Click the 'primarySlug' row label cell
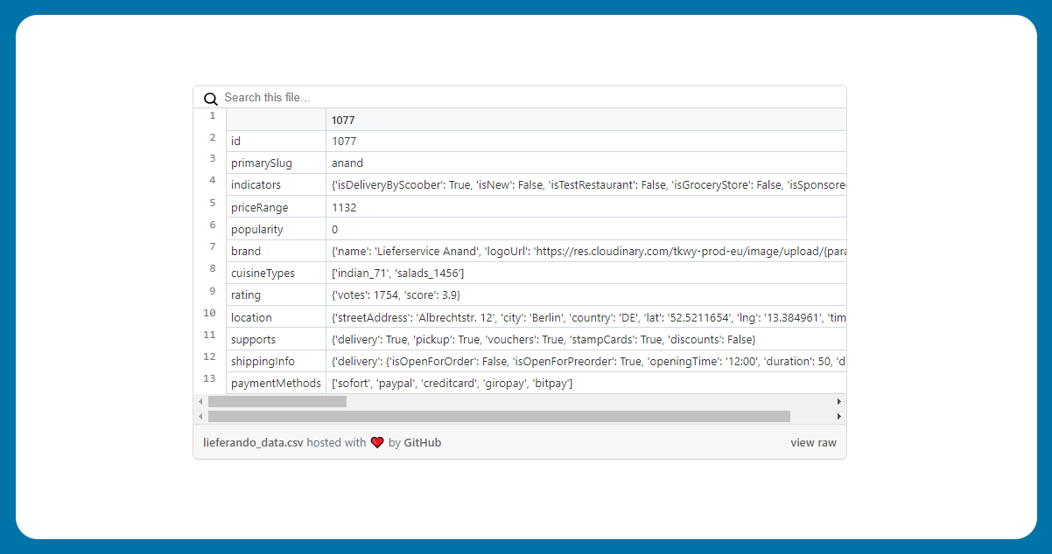This screenshot has height=554, width=1052. 275,163
